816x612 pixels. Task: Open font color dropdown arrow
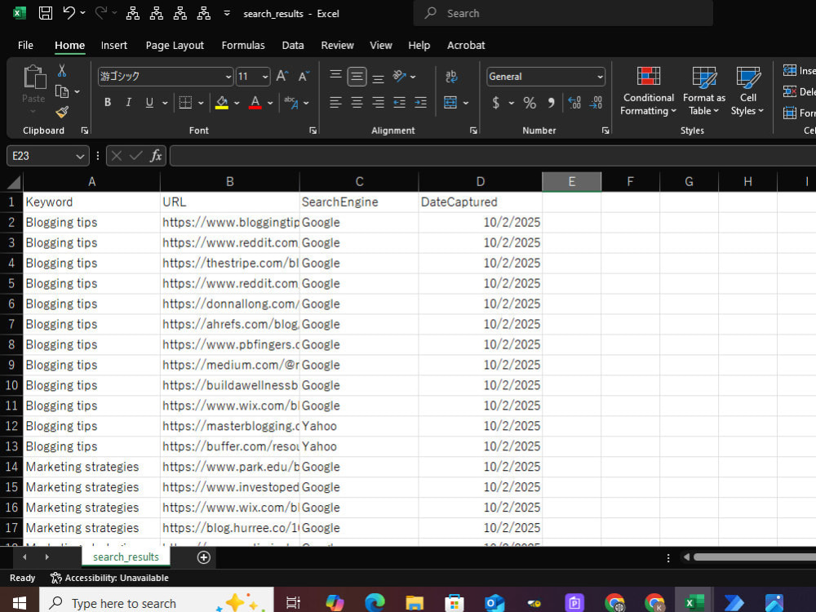click(x=270, y=103)
